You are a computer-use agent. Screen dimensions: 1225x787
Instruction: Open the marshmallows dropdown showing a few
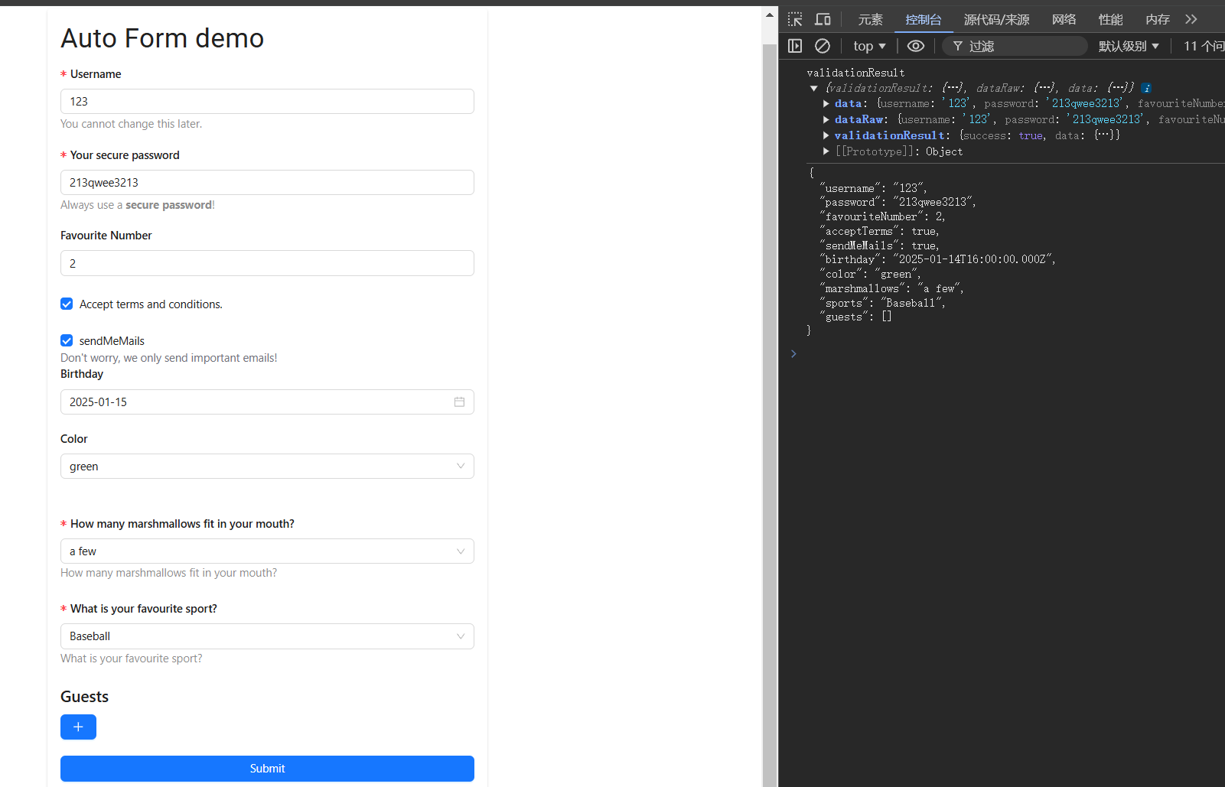pos(267,551)
